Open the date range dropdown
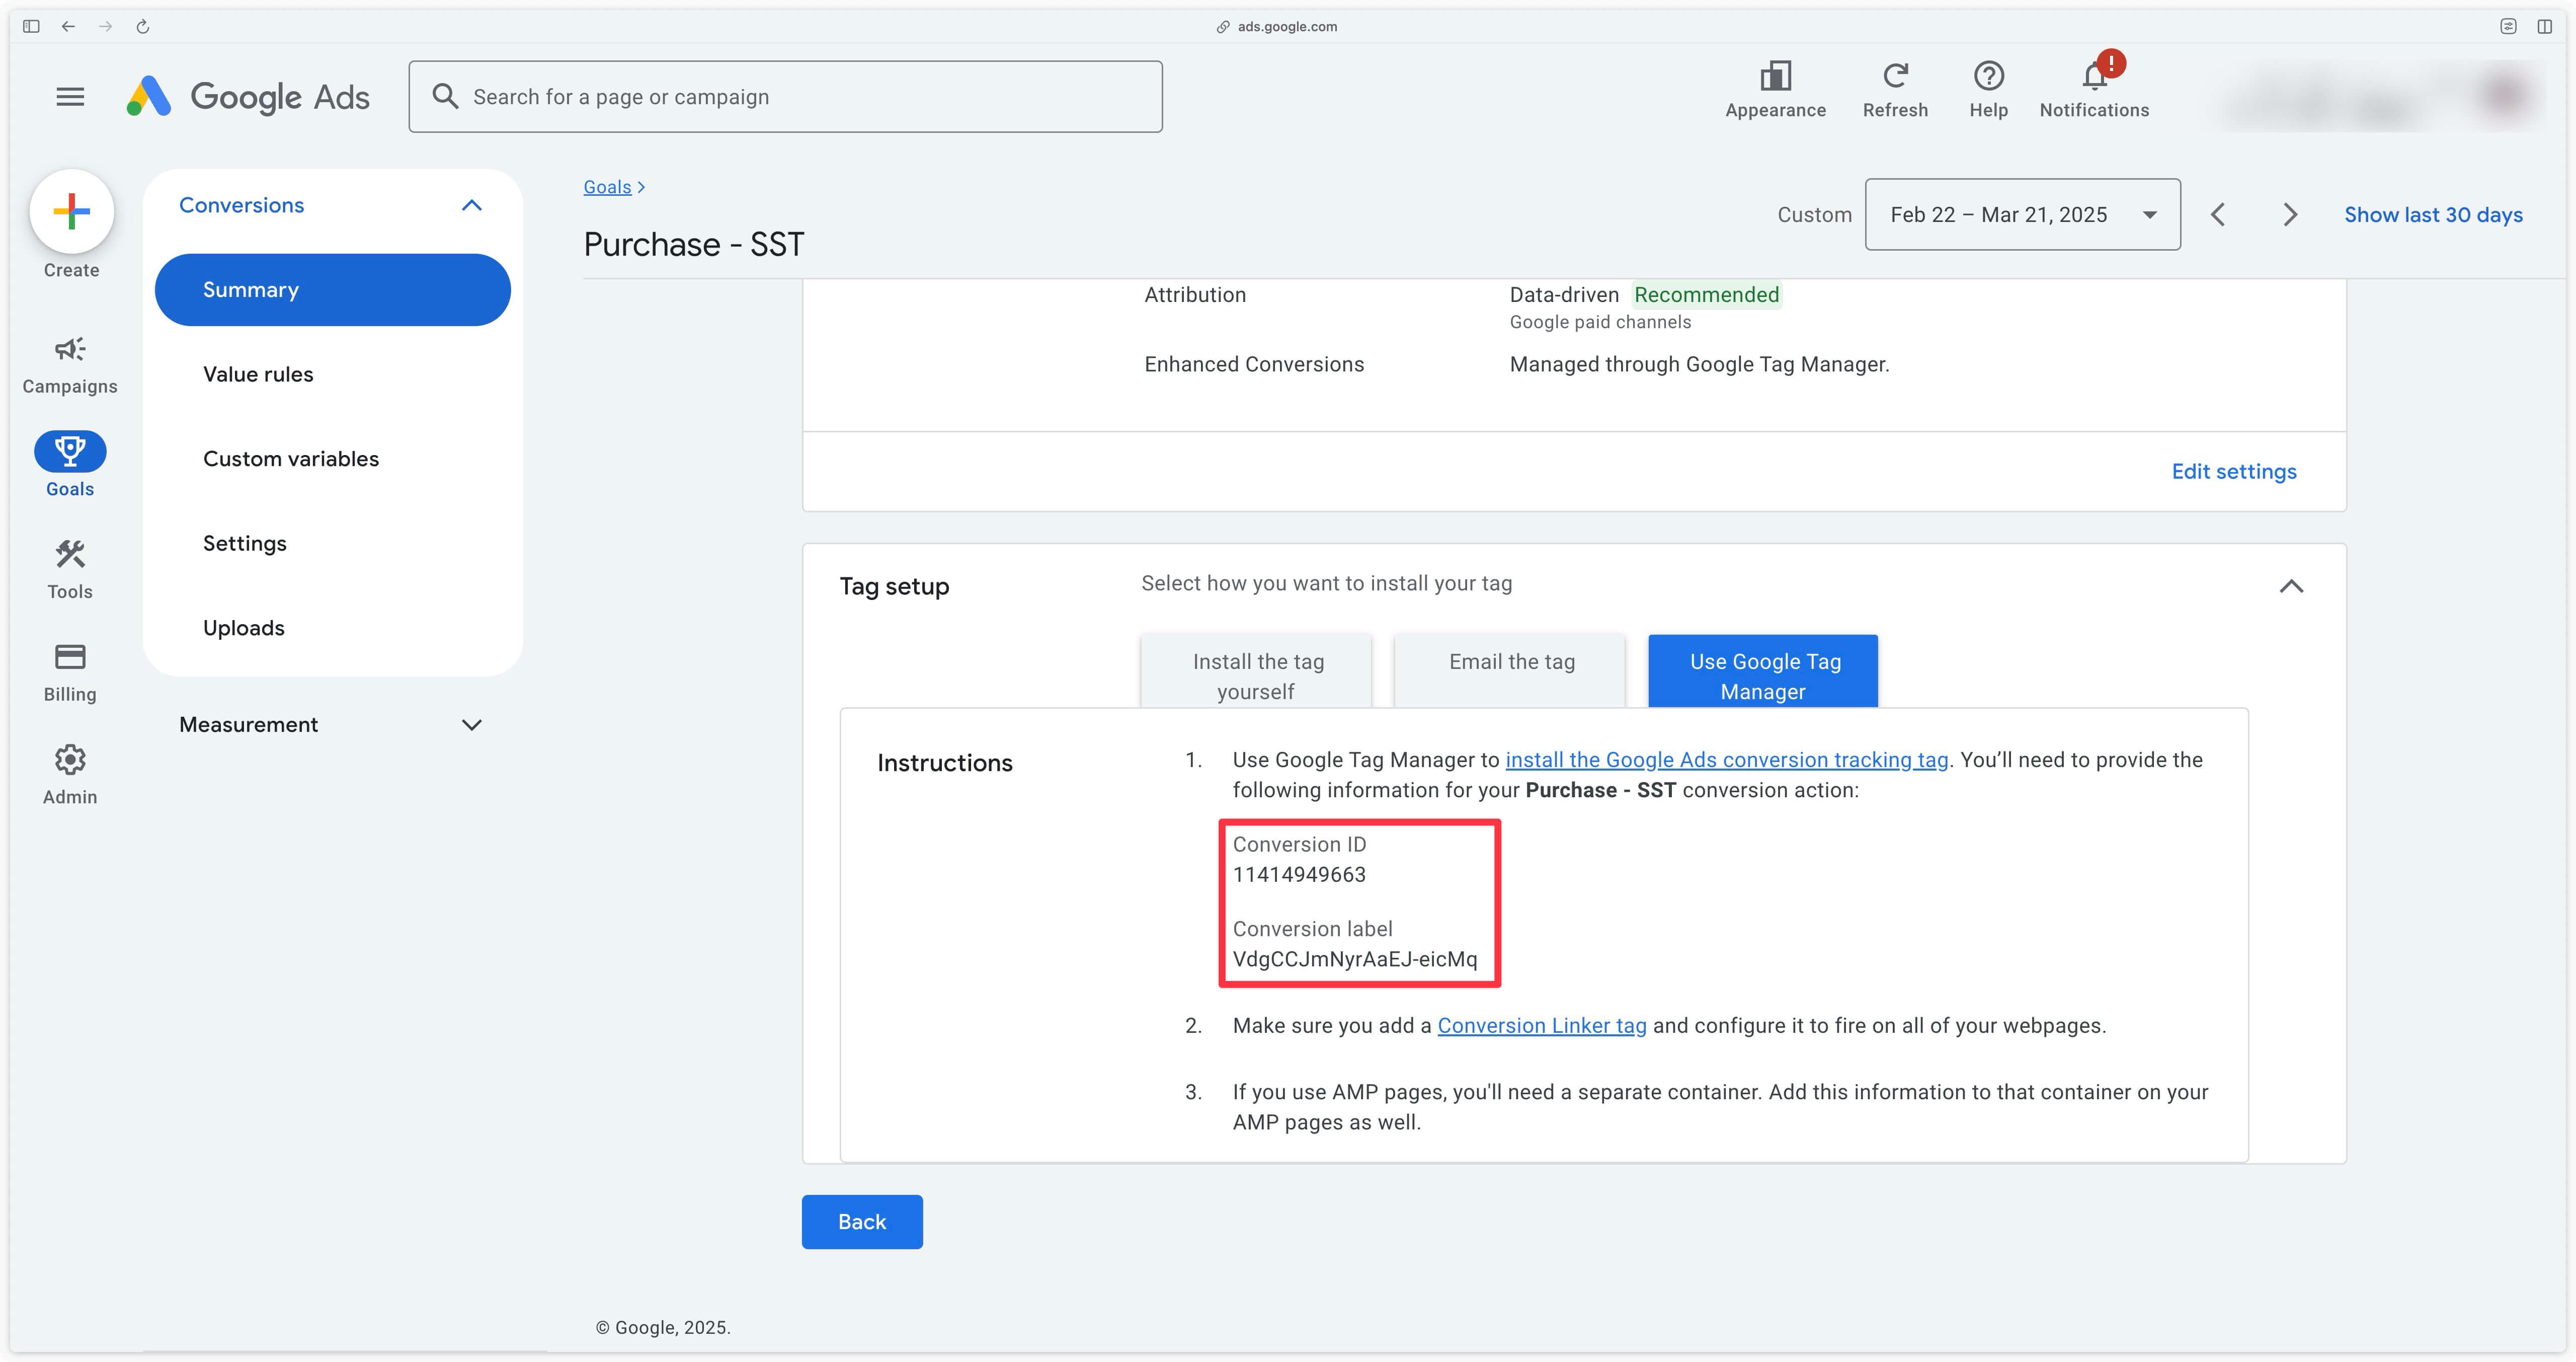 [x=2022, y=214]
